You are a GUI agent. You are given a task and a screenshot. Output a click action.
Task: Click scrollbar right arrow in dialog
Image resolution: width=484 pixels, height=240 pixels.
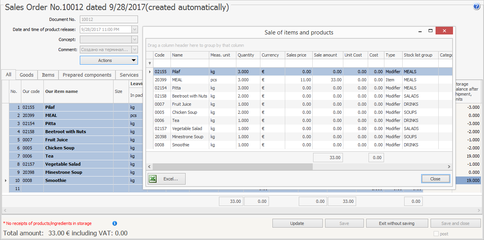pyautogui.click(x=449, y=166)
